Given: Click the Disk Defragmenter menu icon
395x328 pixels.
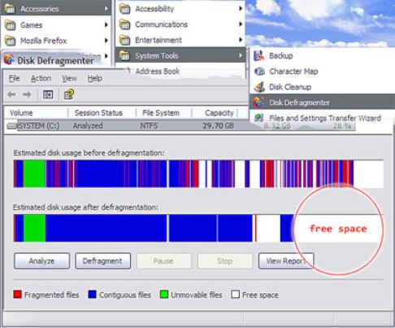Looking at the screenshot, I should tap(258, 103).
